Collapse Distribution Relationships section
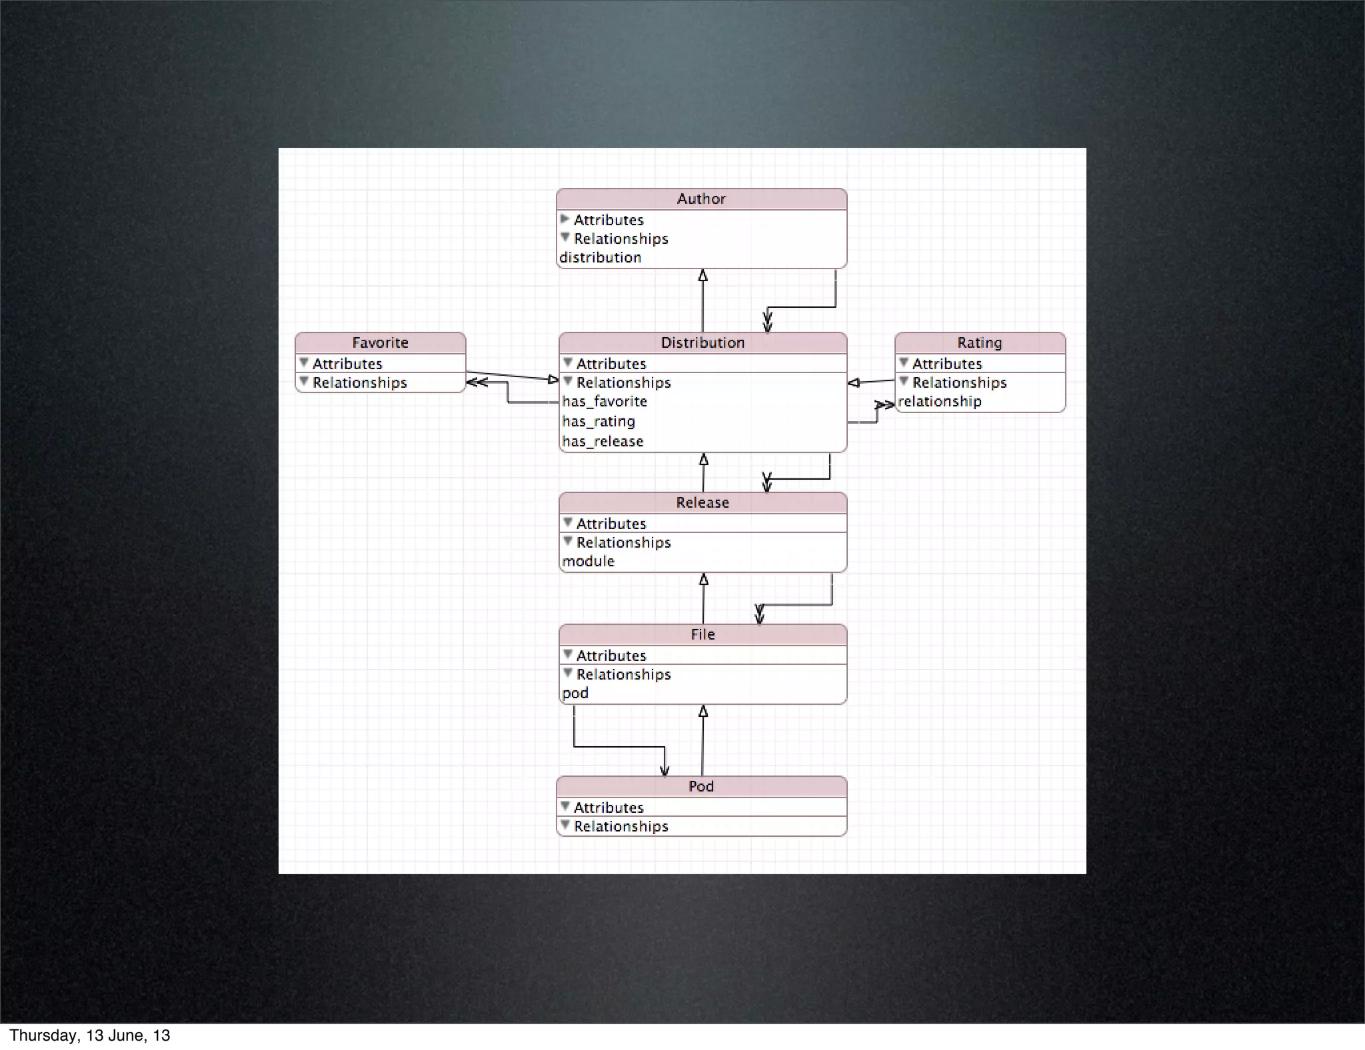Viewport: 1365px width, 1050px height. coord(568,382)
